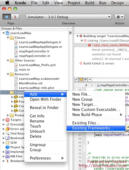
Task: Collapse the LearnLoadMap project tree
Action: coord(3,33)
